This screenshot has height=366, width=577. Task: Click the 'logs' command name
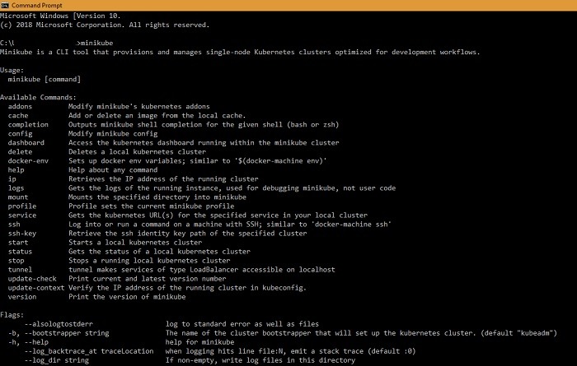pos(16,188)
